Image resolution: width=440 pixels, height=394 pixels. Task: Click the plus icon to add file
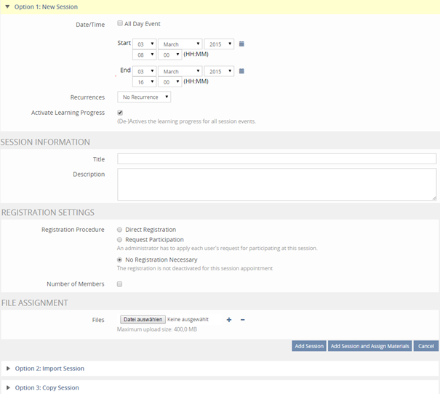point(228,320)
